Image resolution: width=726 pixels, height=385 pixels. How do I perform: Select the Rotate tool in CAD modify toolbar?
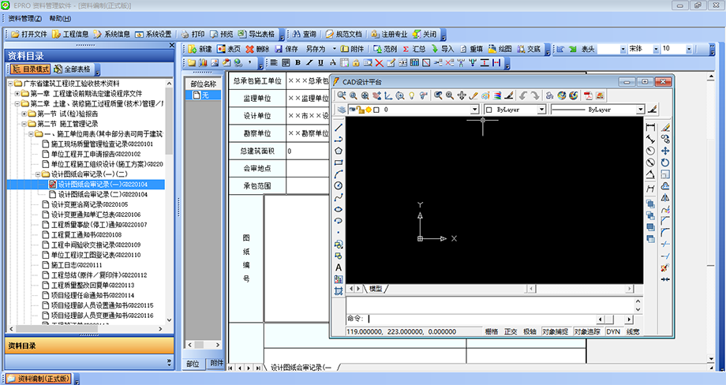(665, 163)
